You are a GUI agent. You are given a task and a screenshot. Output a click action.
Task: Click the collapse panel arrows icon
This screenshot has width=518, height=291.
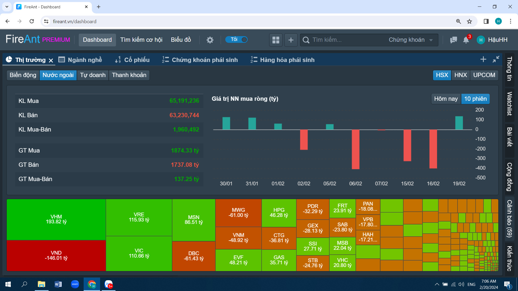point(496,59)
